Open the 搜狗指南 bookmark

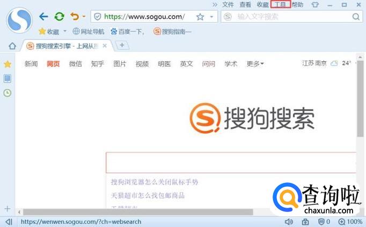(172, 31)
